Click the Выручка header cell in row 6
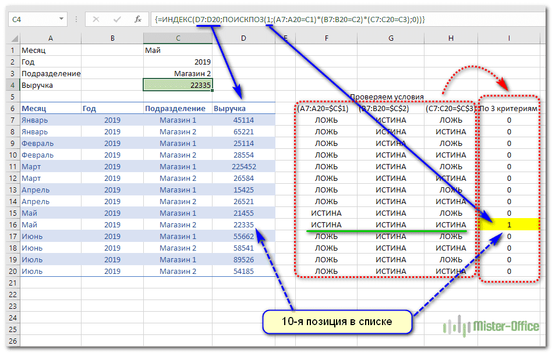 [x=243, y=108]
